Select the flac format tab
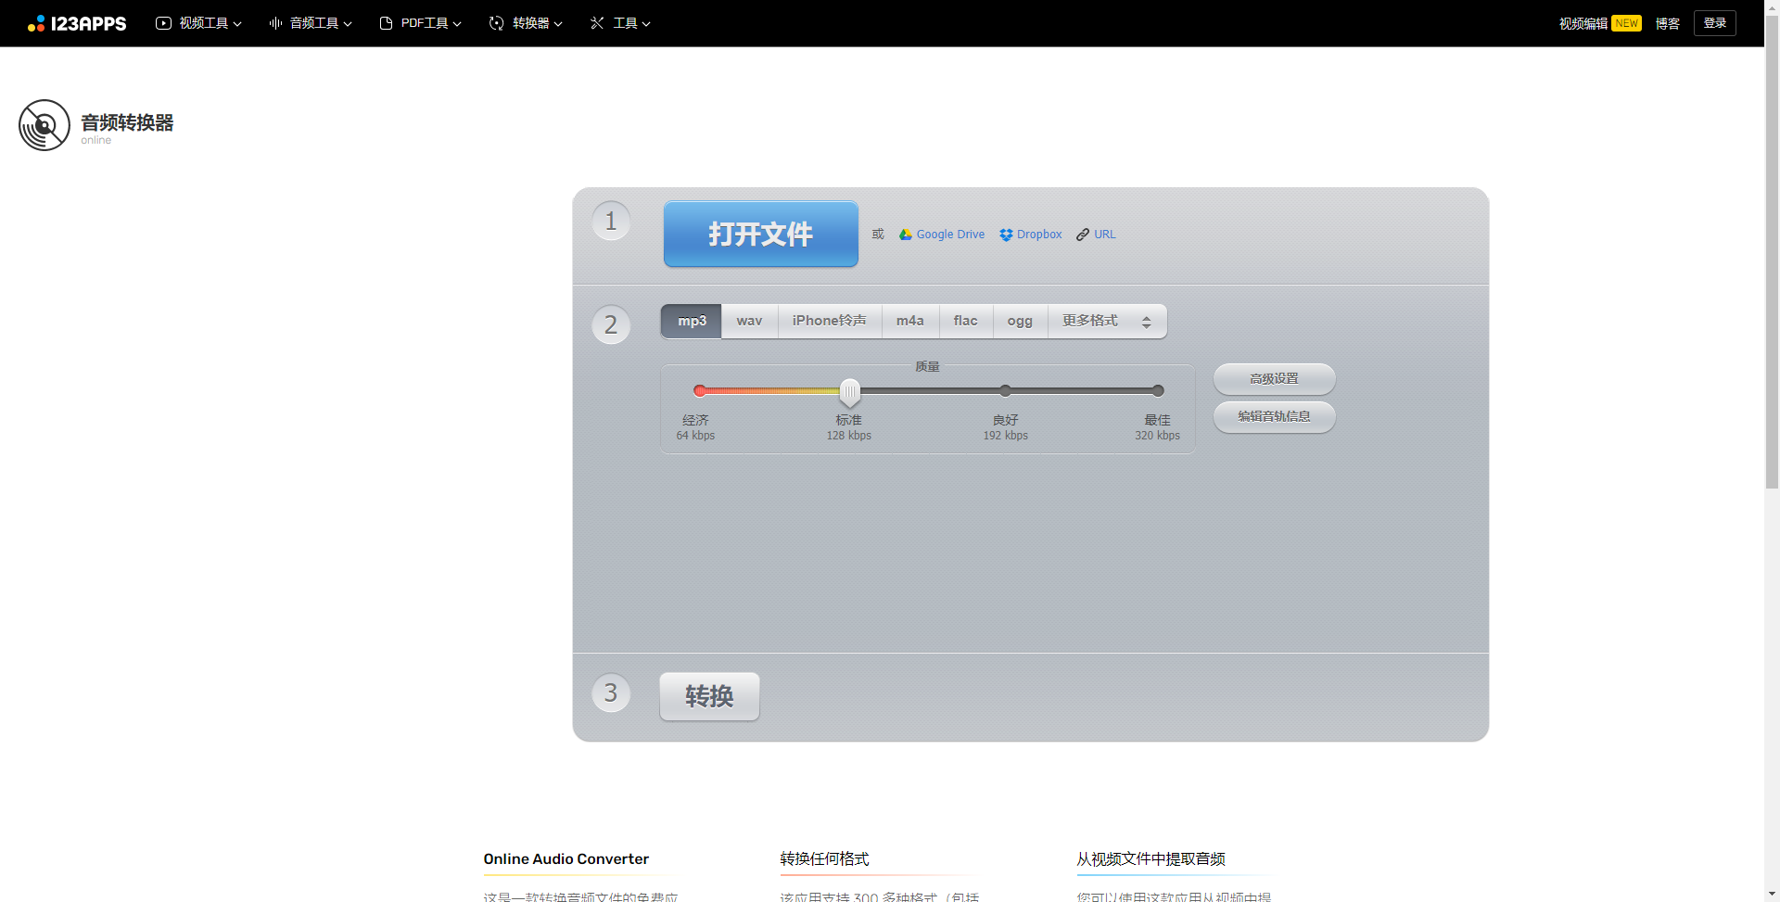The width and height of the screenshot is (1780, 902). click(x=966, y=321)
